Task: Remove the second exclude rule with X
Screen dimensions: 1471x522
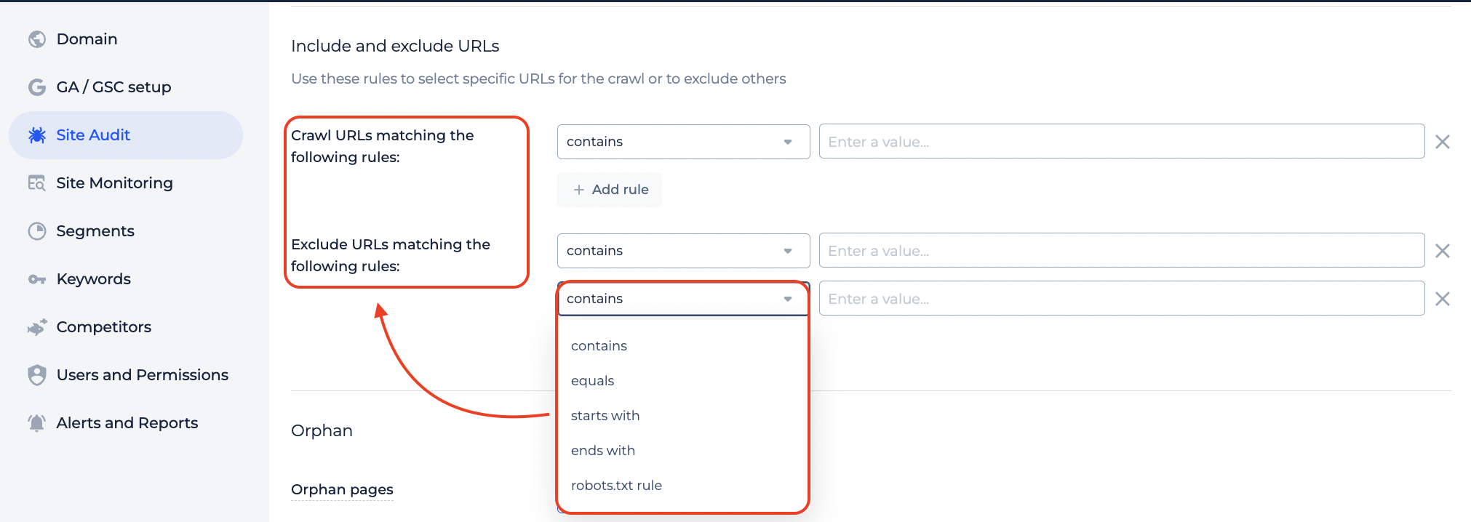Action: point(1443,299)
